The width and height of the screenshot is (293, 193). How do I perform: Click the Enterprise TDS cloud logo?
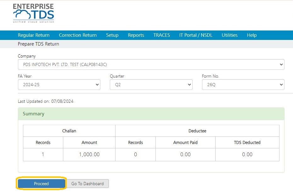pos(33,13)
